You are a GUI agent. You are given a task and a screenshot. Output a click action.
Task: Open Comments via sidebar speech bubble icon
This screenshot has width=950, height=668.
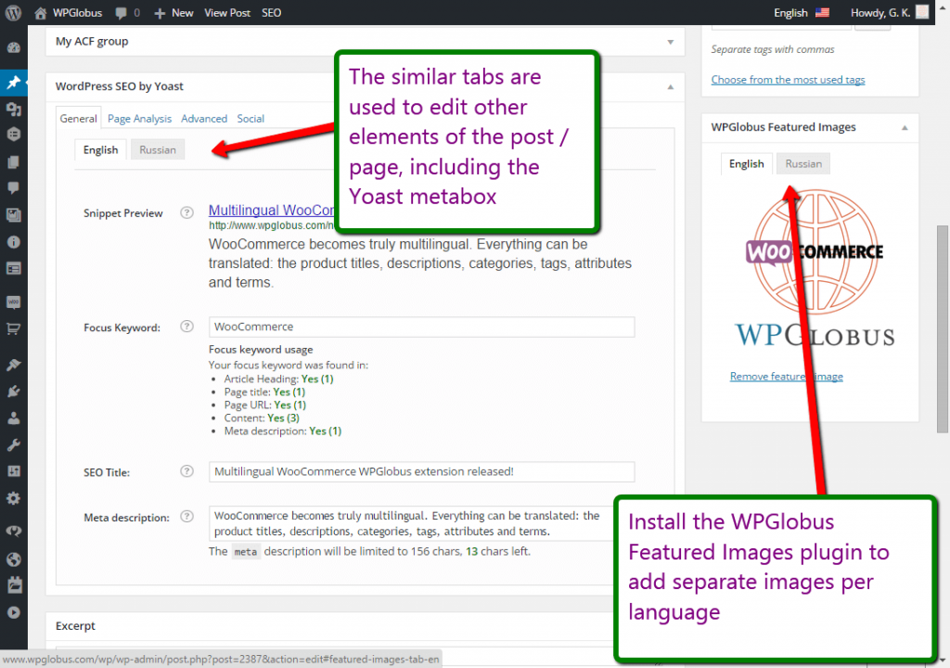click(x=13, y=188)
